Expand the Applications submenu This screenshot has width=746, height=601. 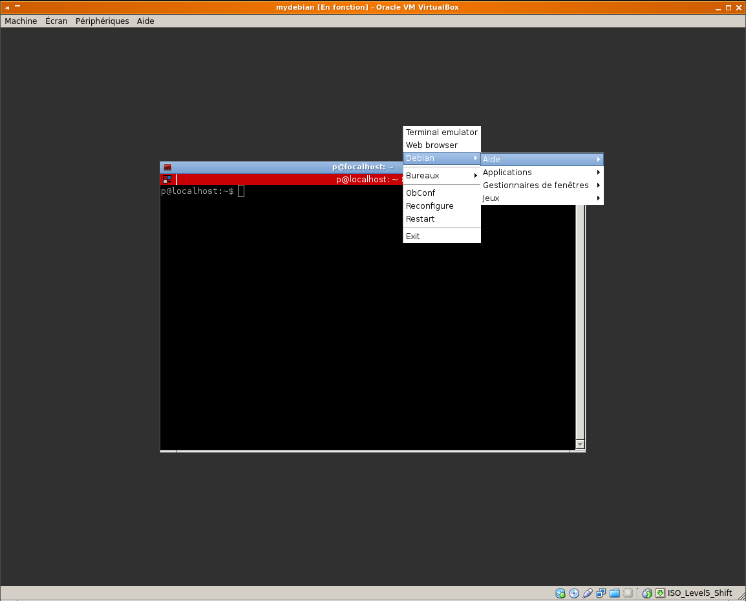(x=542, y=172)
